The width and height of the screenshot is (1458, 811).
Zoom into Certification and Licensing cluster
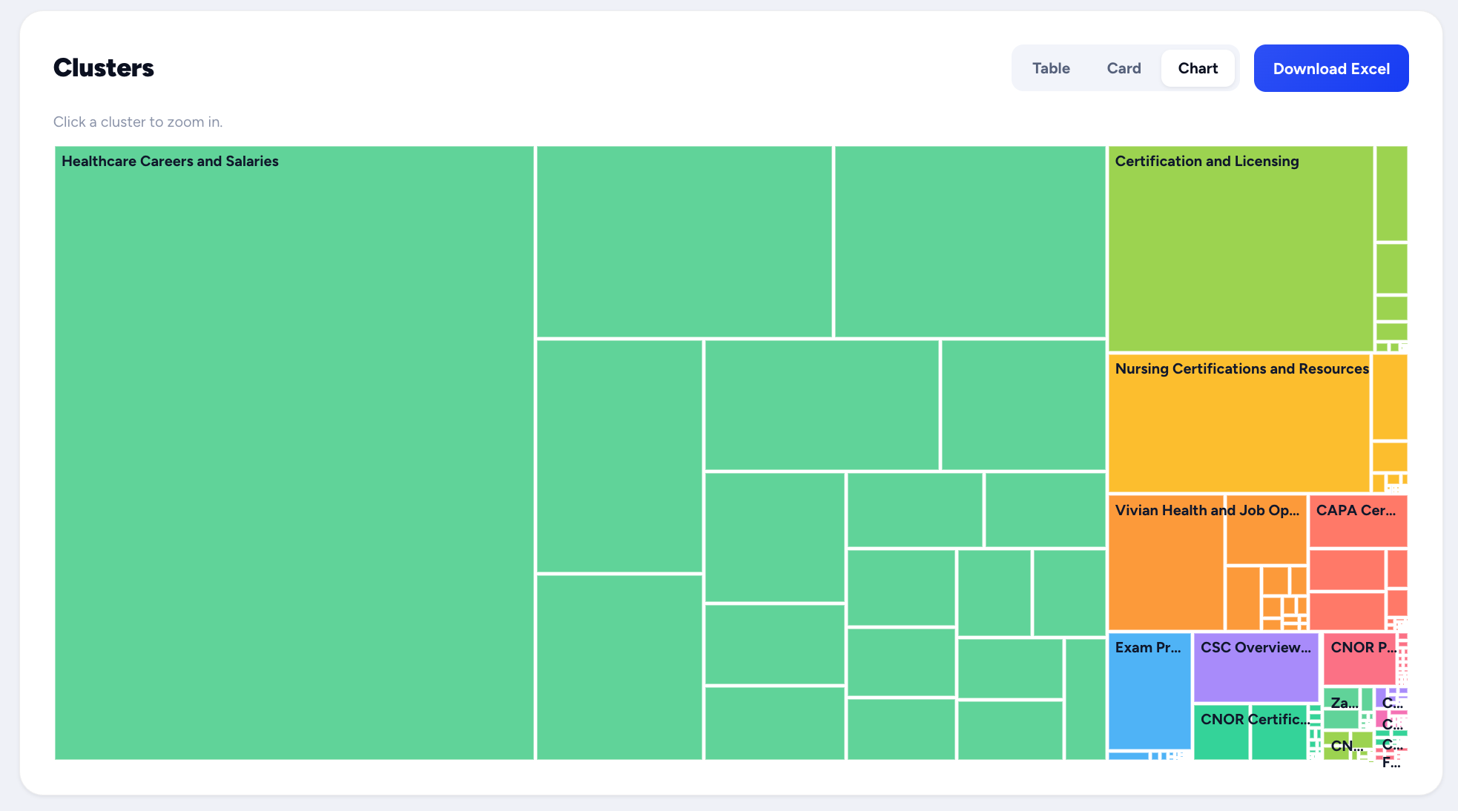pyautogui.click(x=1241, y=248)
